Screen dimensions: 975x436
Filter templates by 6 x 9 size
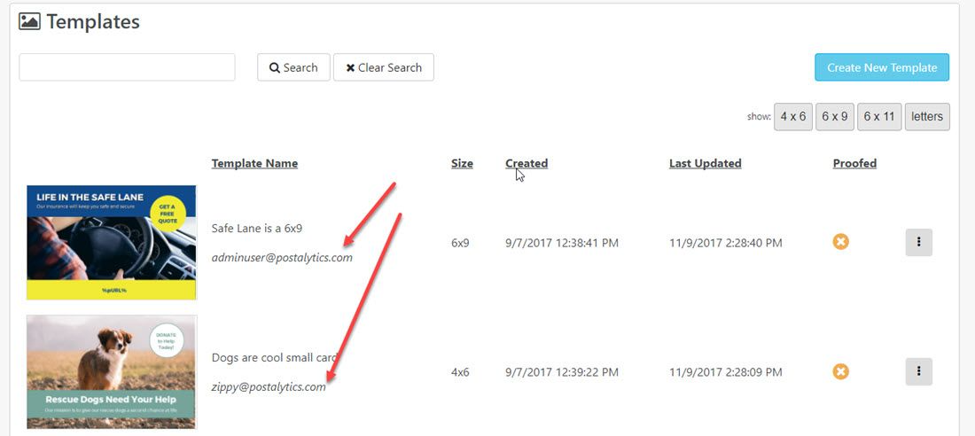834,116
